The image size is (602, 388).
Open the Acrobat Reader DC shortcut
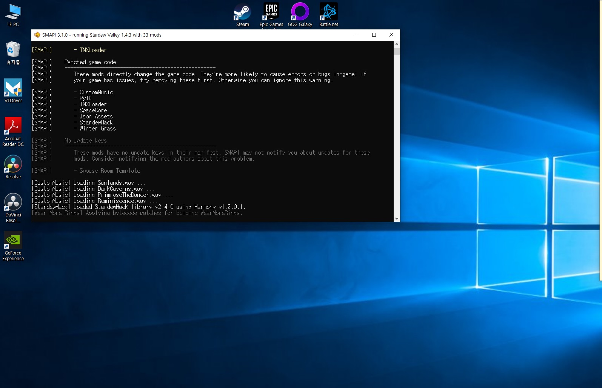click(x=13, y=132)
